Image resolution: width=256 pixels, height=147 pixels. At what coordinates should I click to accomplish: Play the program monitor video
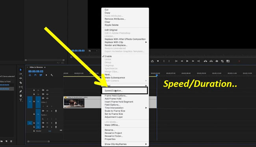(x=187, y=61)
